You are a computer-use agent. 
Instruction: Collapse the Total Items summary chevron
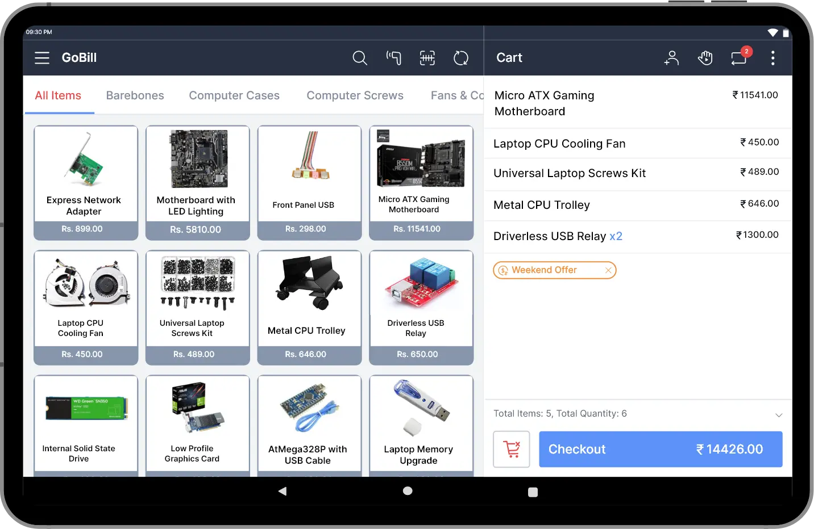[x=778, y=415]
